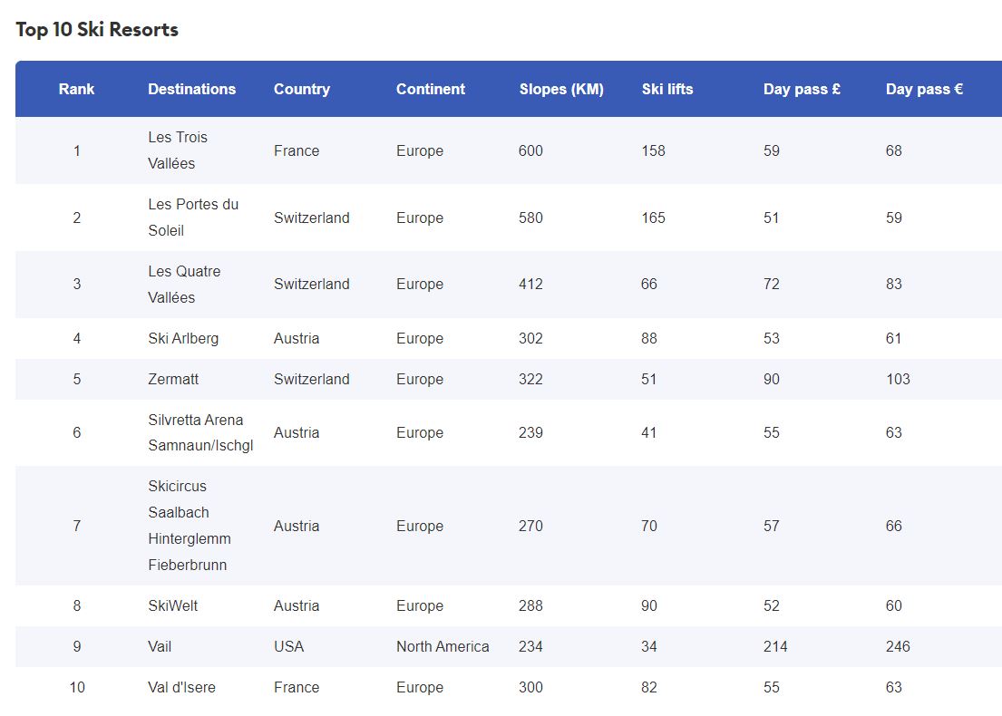Click ski lifts value 158
This screenshot has width=1002, height=716.
click(x=653, y=150)
